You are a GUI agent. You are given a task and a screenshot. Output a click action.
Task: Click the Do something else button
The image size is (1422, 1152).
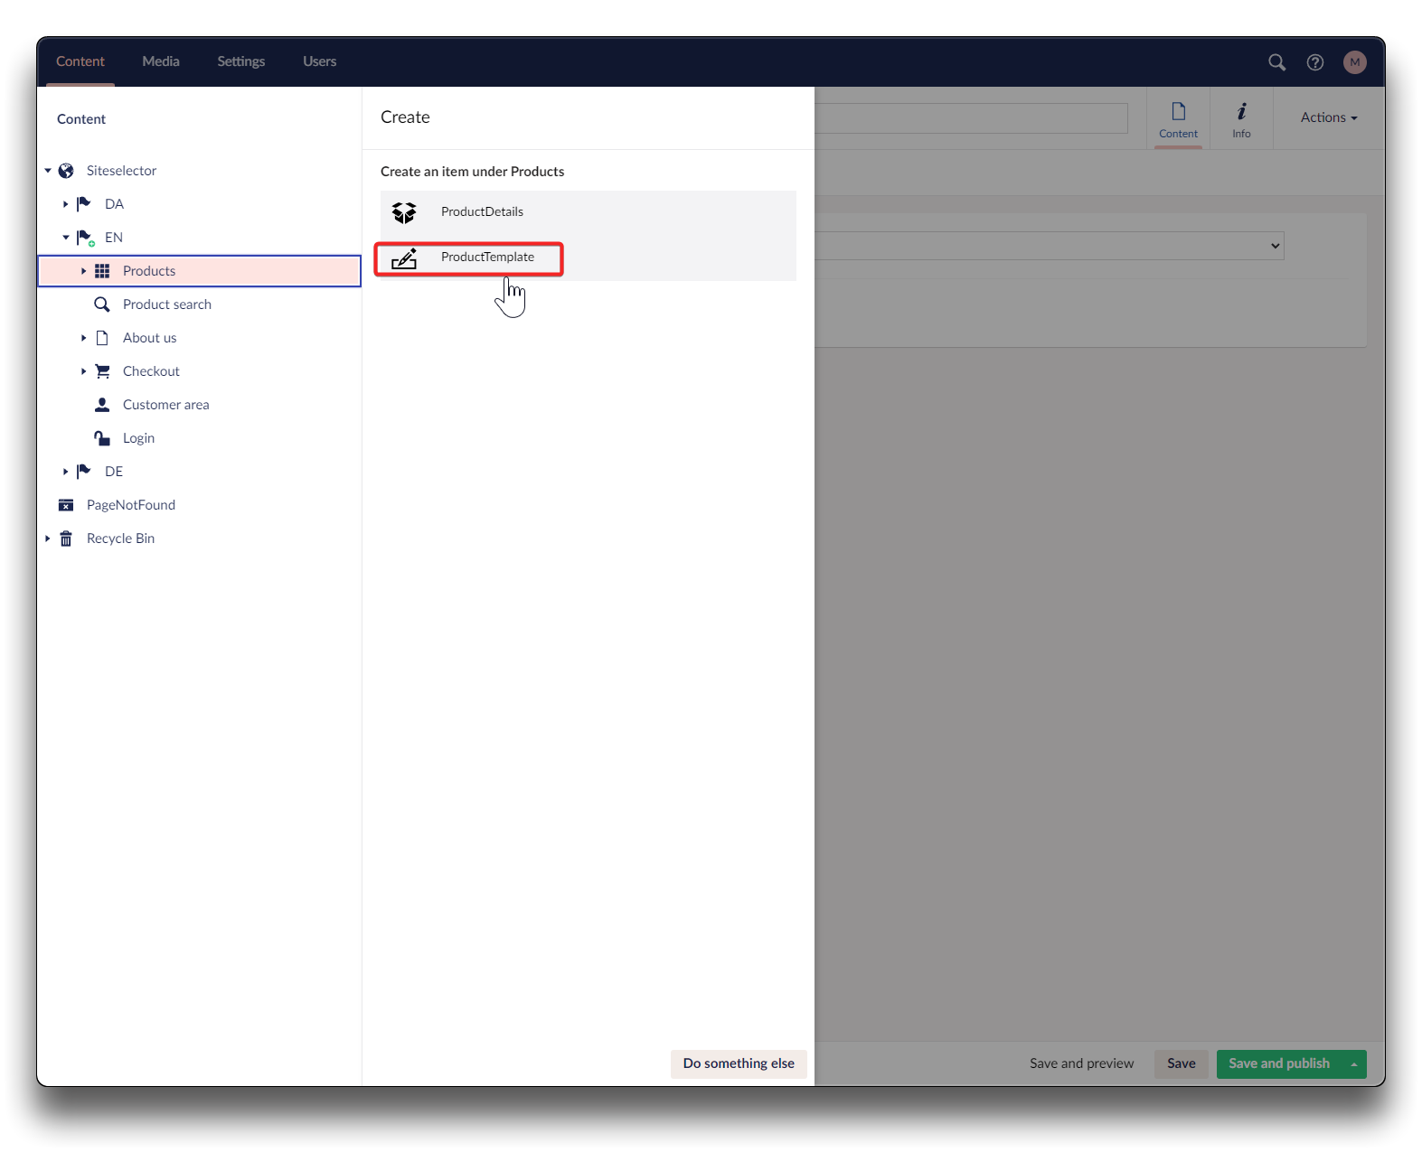coord(739,1063)
